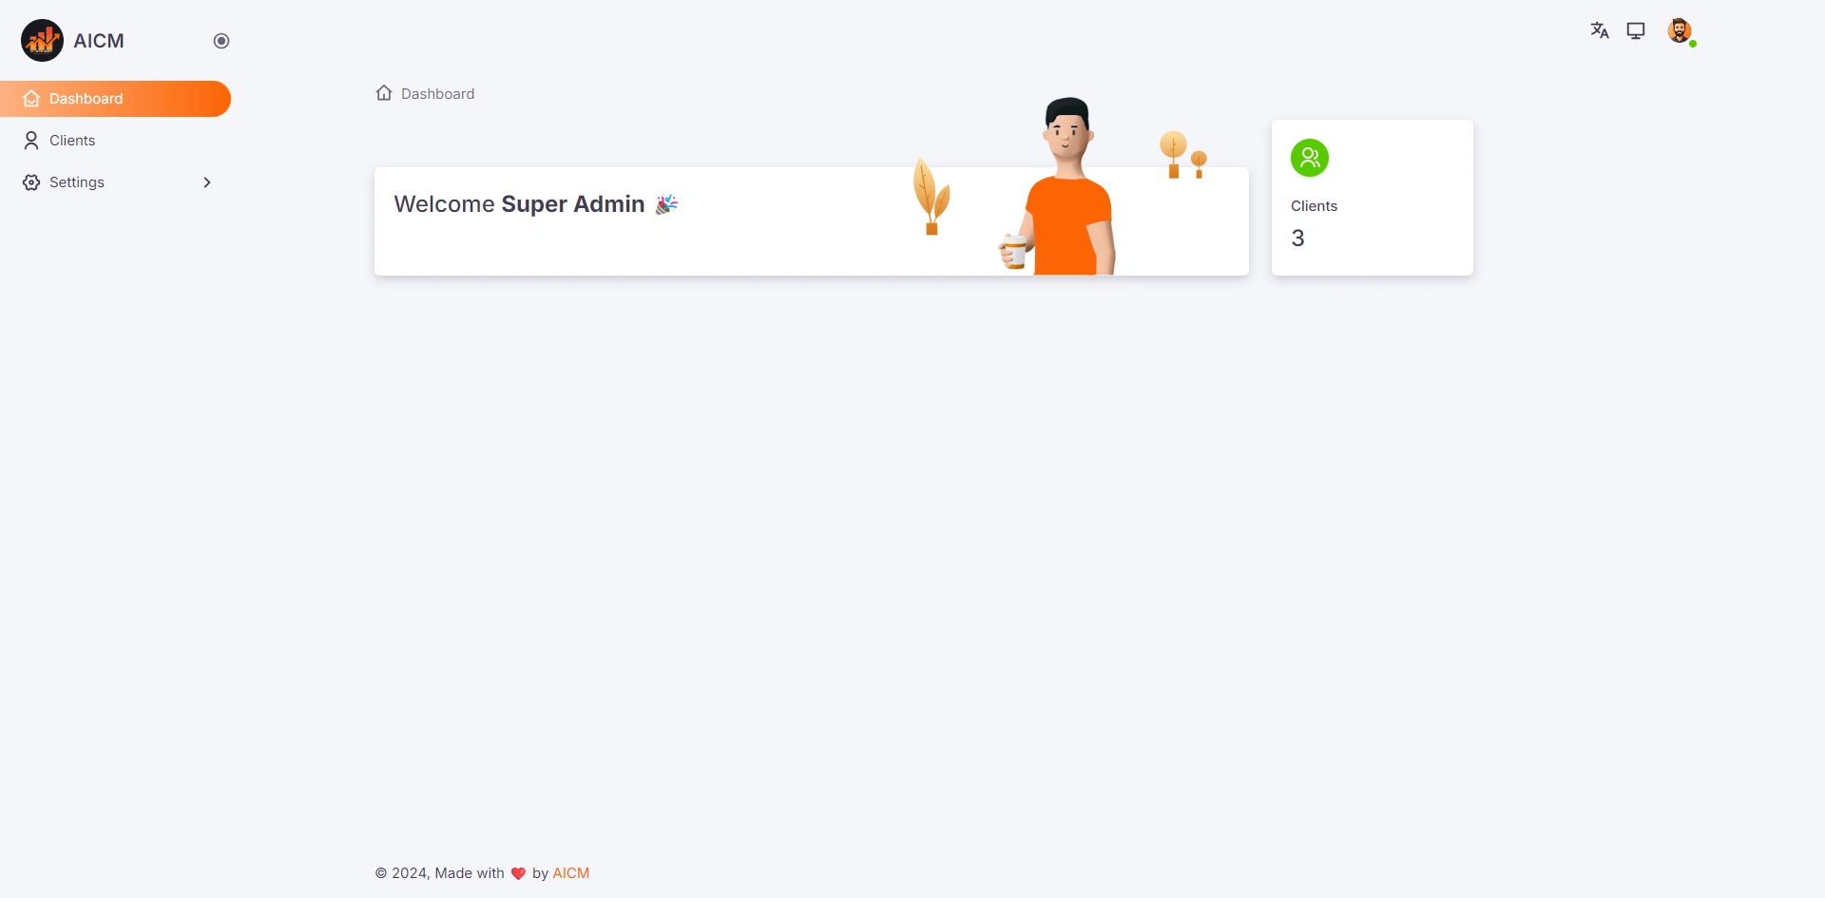Screen dimensions: 1825x898
Task: Open the user avatar profile menu
Action: [1680, 30]
